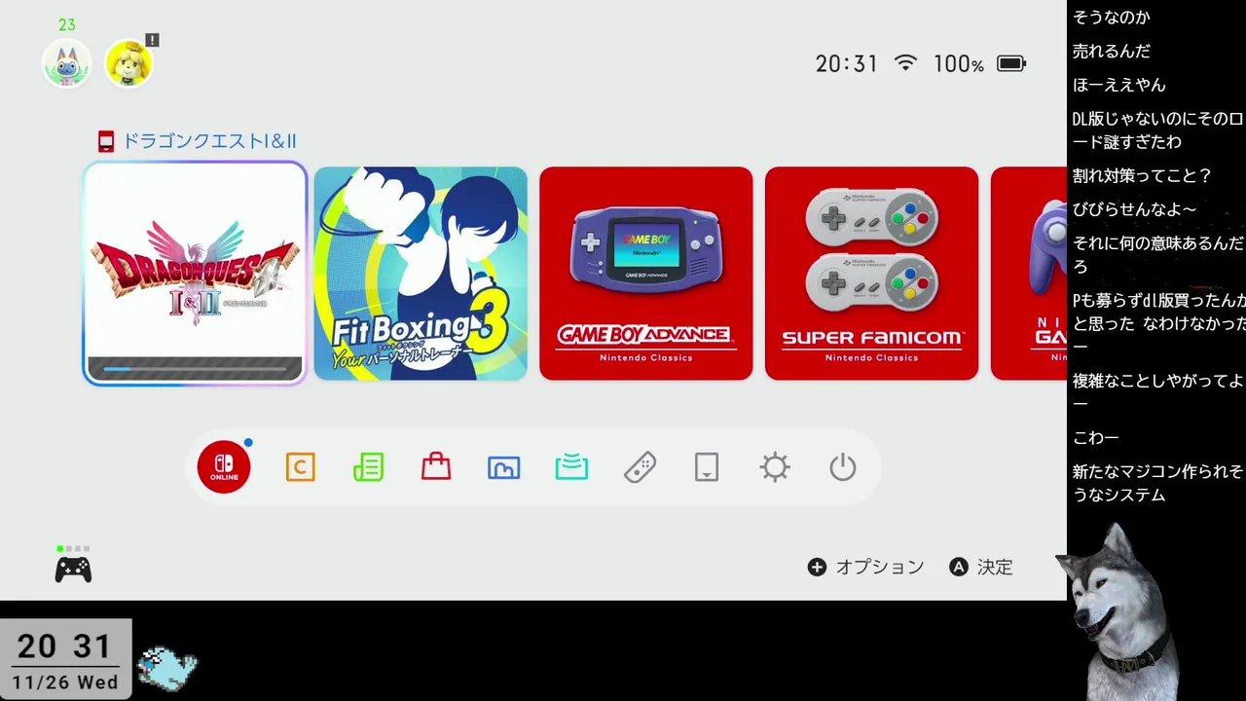Click chat comment starting with DL版じゃないのに
Viewport: 1246px width, 701px height.
1157,129
